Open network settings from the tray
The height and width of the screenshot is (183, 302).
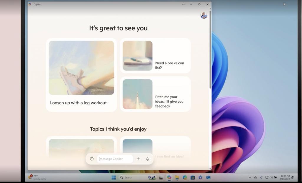(267, 177)
